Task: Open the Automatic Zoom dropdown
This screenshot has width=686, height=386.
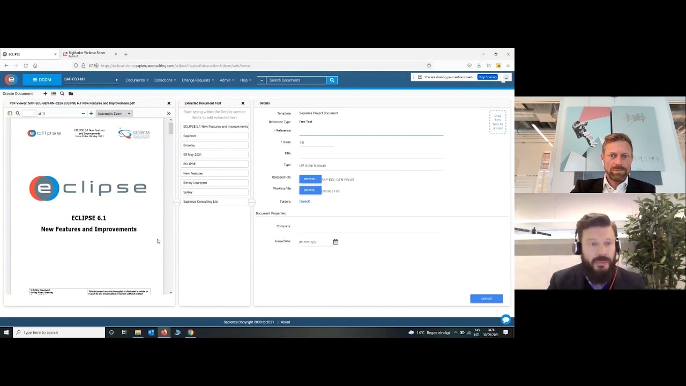Action: tap(114, 114)
